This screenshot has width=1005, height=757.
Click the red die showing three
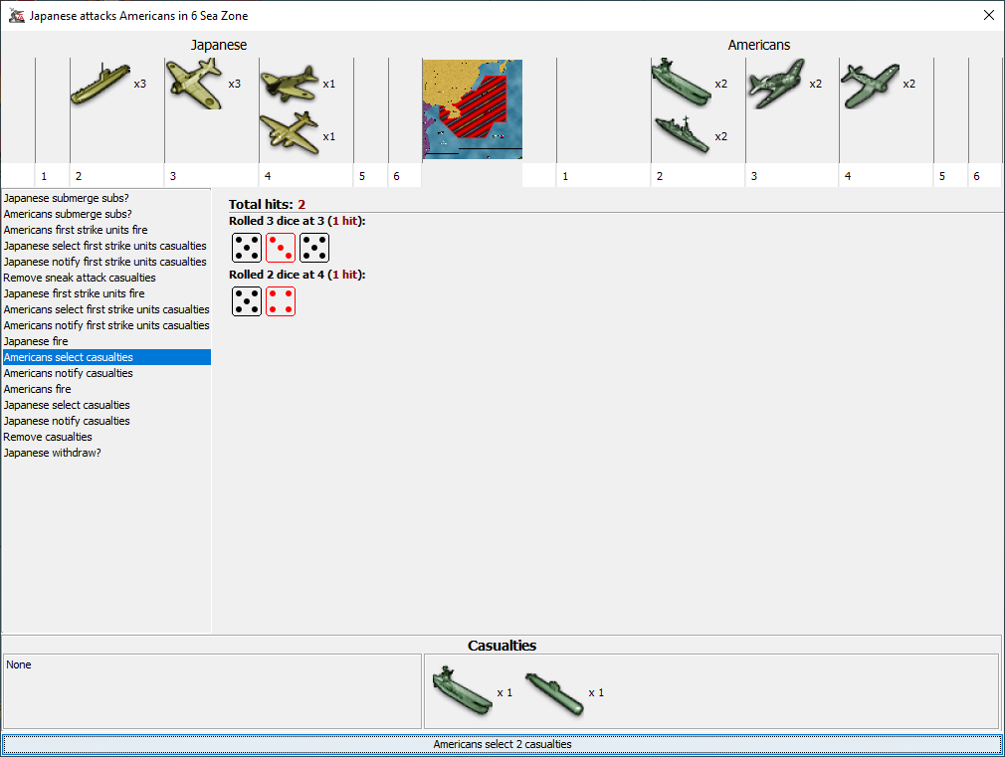[281, 248]
